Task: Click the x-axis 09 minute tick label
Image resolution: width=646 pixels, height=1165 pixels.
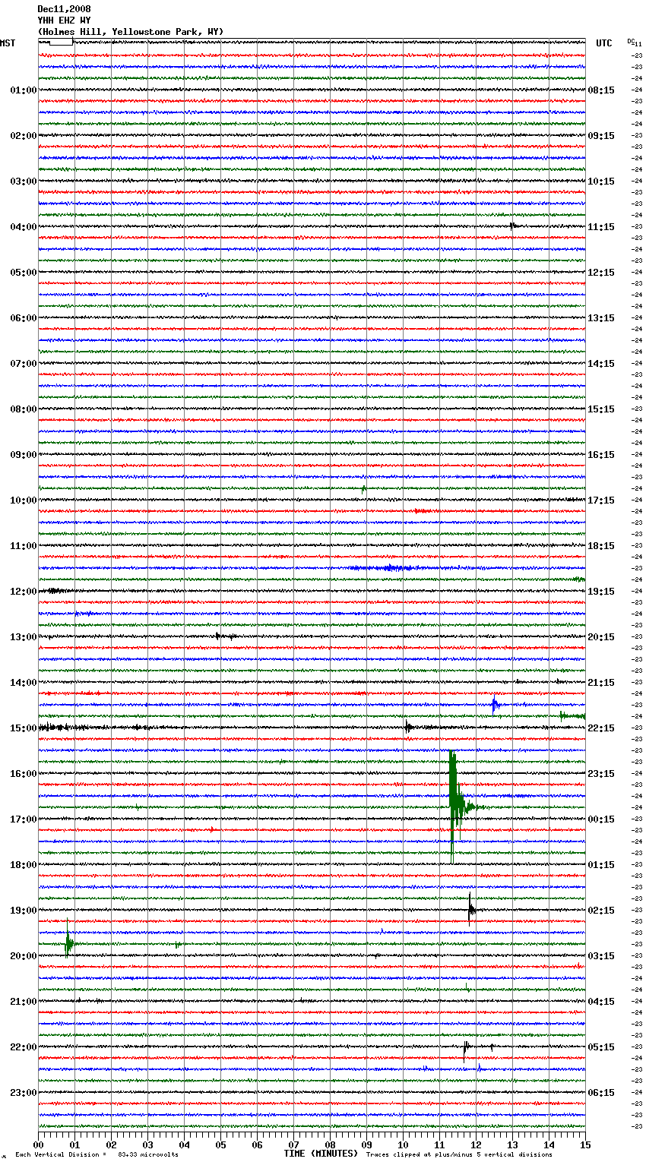Action: click(366, 1144)
